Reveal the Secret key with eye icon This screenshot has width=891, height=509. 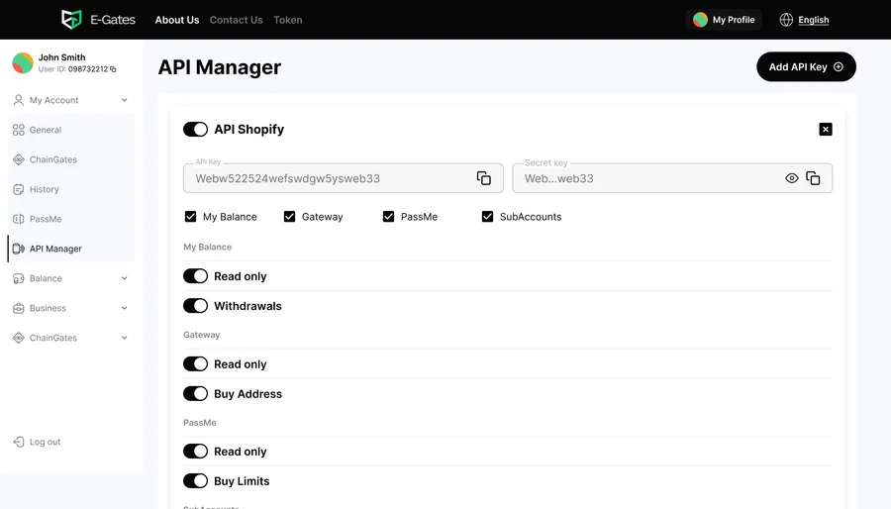(792, 178)
